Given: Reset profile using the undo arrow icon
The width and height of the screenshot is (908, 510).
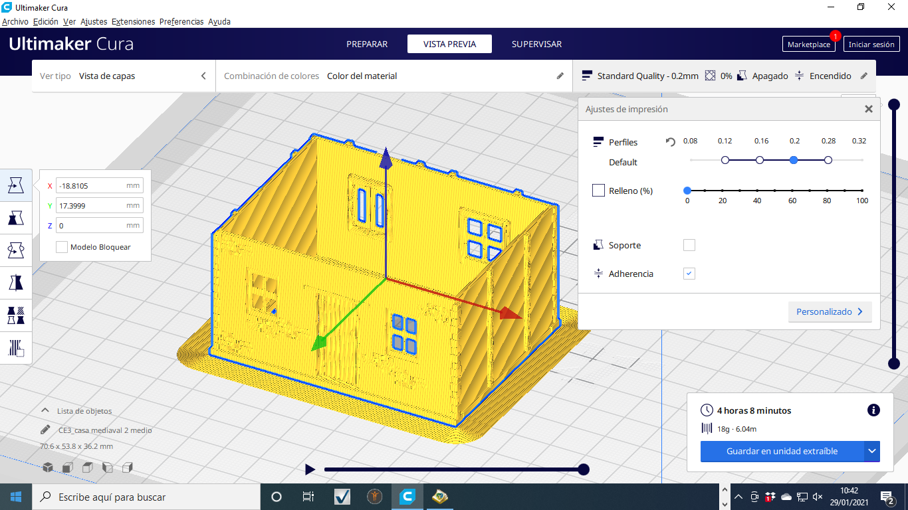Looking at the screenshot, I should (671, 142).
